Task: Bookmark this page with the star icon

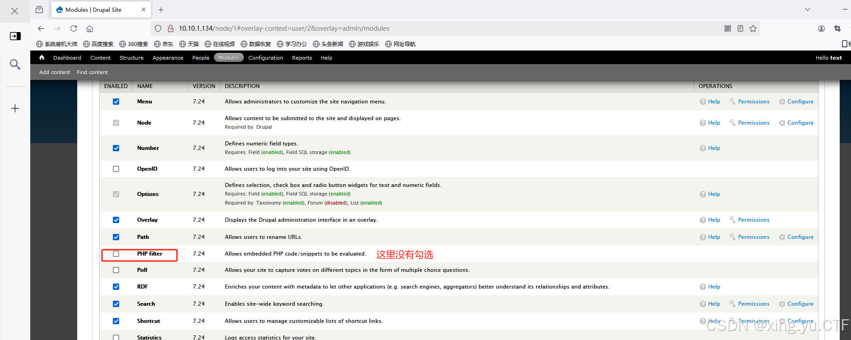Action: pos(753,28)
